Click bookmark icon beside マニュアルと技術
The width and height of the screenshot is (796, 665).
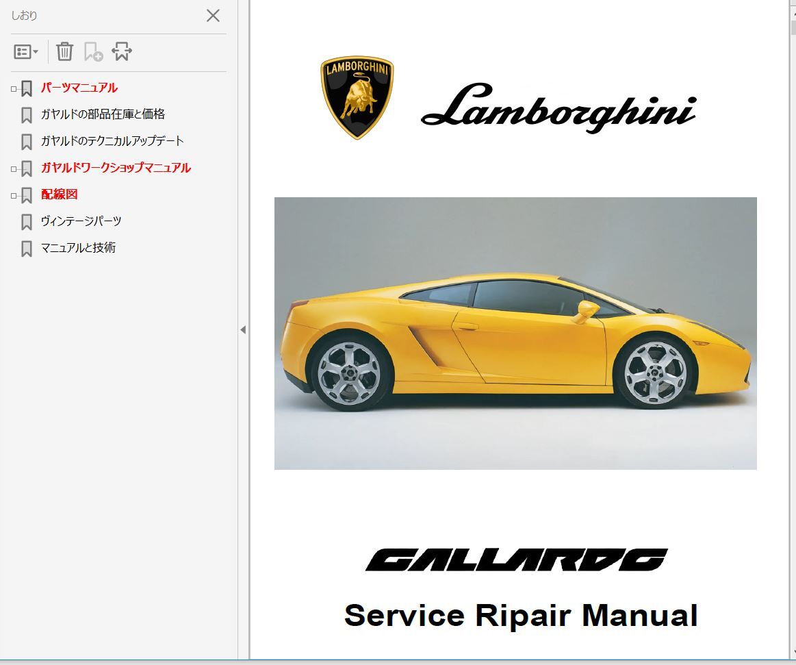tap(27, 249)
